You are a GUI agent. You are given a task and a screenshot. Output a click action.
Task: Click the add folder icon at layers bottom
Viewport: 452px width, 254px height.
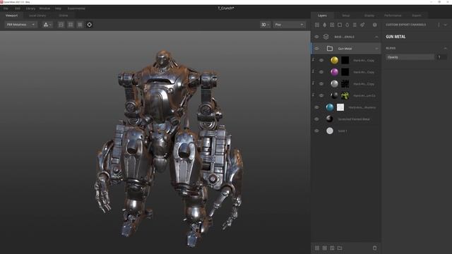(x=340, y=248)
